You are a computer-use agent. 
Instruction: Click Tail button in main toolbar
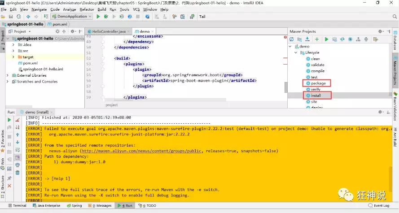point(202,17)
